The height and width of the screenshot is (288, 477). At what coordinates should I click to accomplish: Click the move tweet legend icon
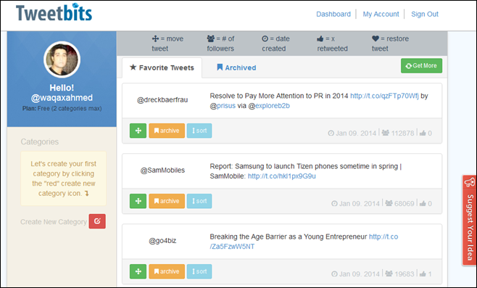click(x=155, y=38)
